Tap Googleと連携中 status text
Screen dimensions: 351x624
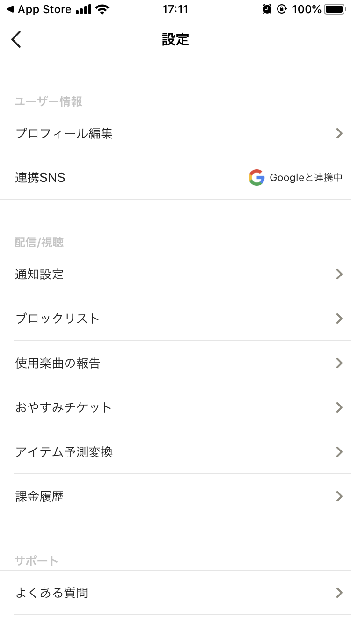(x=306, y=178)
